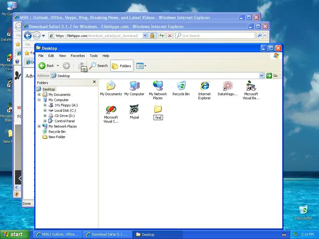Screen dimensions: 319x239
Task: Select CD Drive (D:) in tree
Action: tap(64, 116)
